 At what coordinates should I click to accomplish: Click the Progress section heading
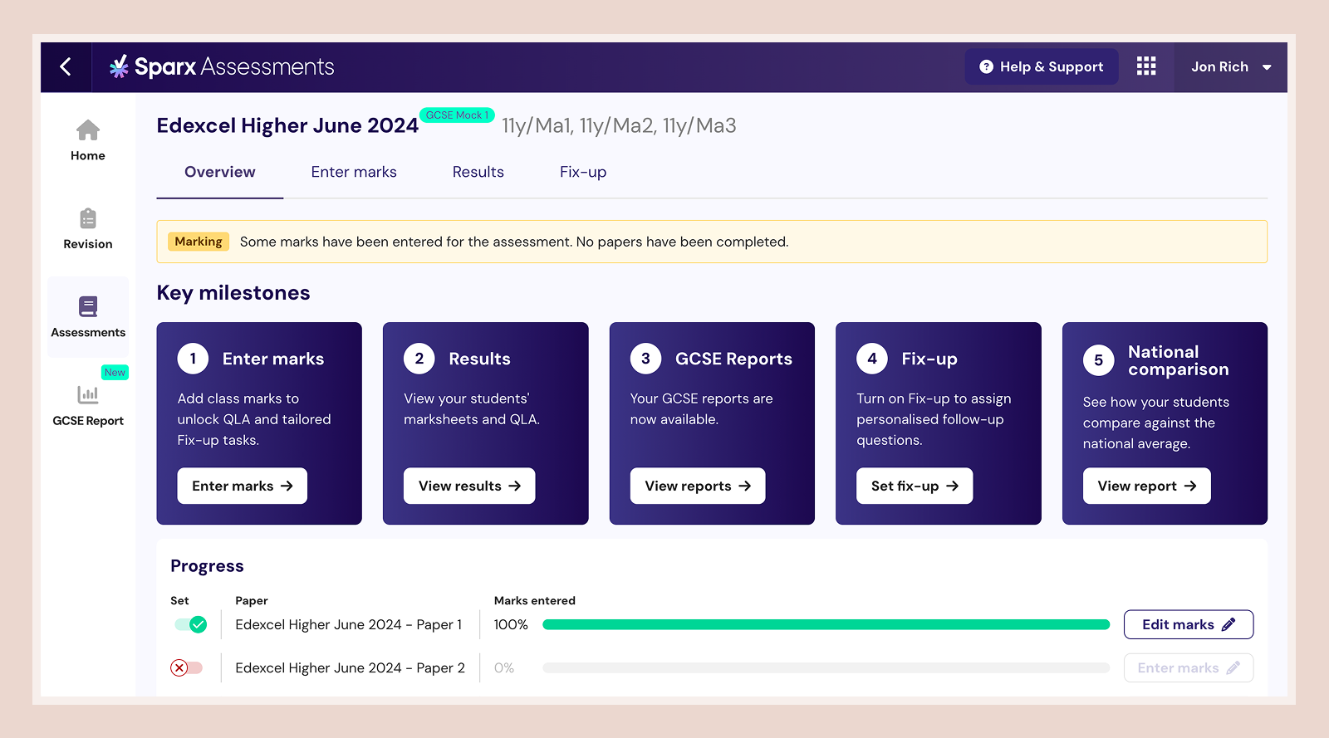point(207,566)
